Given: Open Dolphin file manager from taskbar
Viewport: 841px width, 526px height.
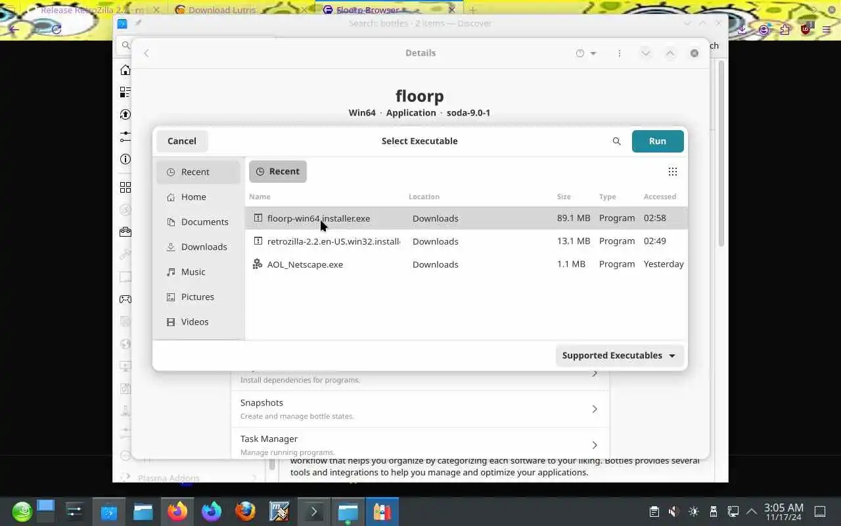Looking at the screenshot, I should [143, 512].
